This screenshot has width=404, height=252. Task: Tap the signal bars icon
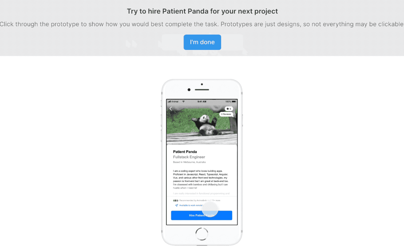tap(169, 102)
